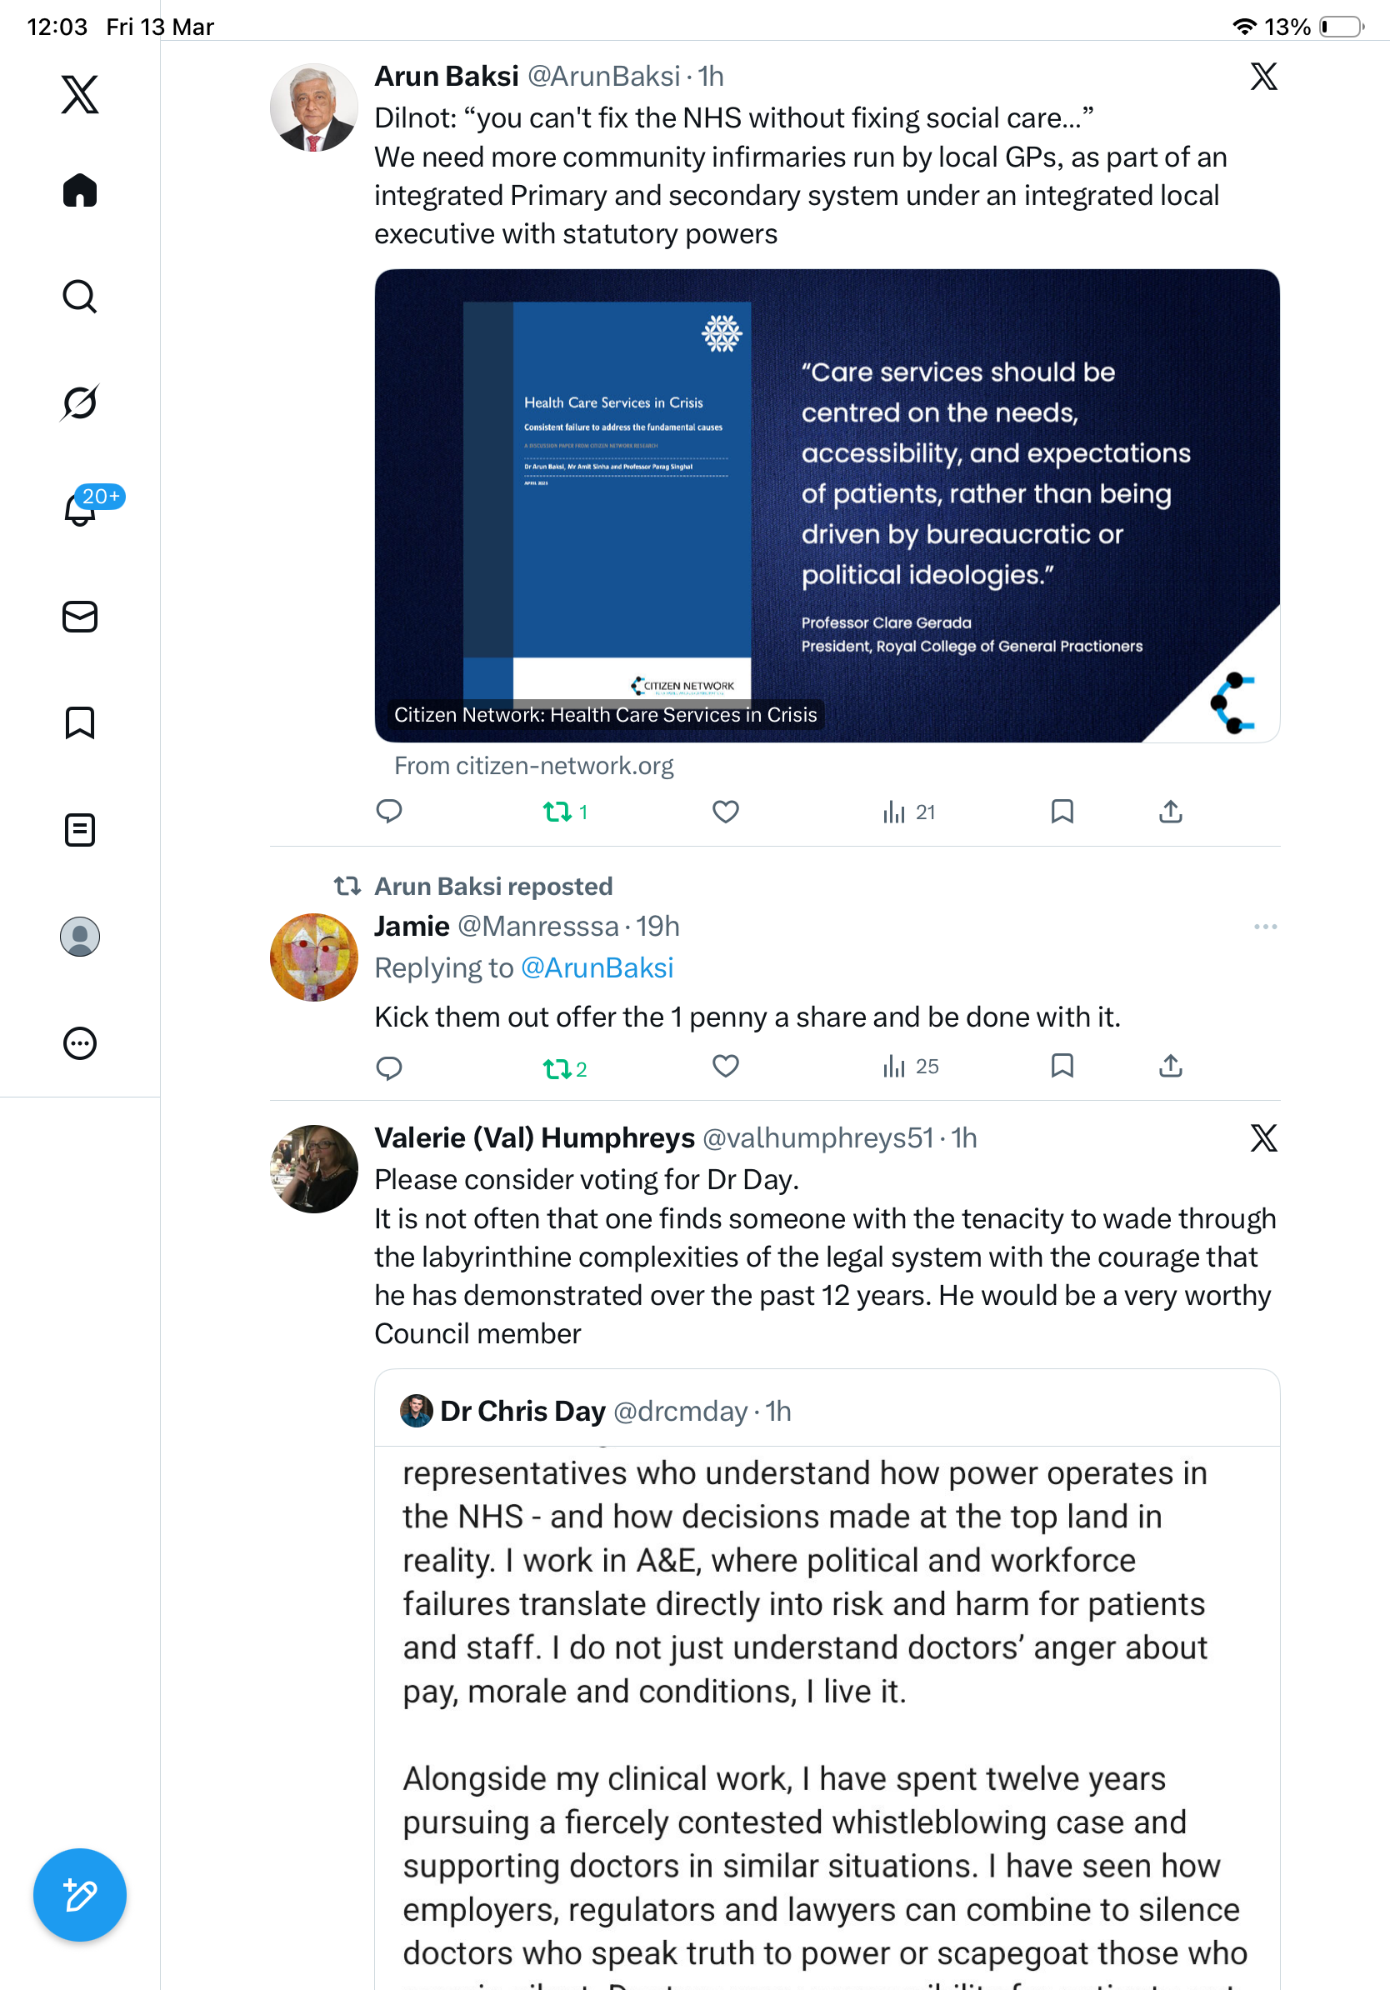Open the profile icon in sidebar

(80, 937)
